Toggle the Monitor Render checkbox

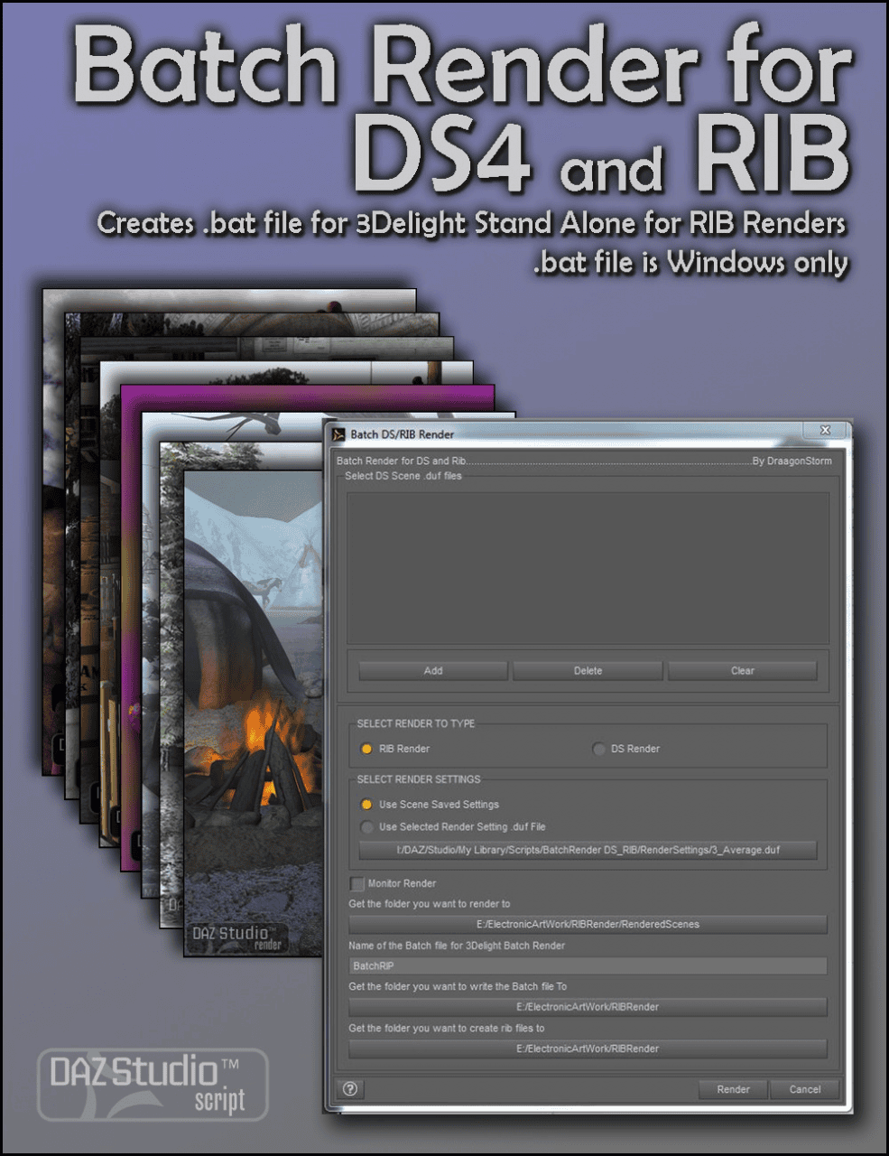[x=357, y=883]
